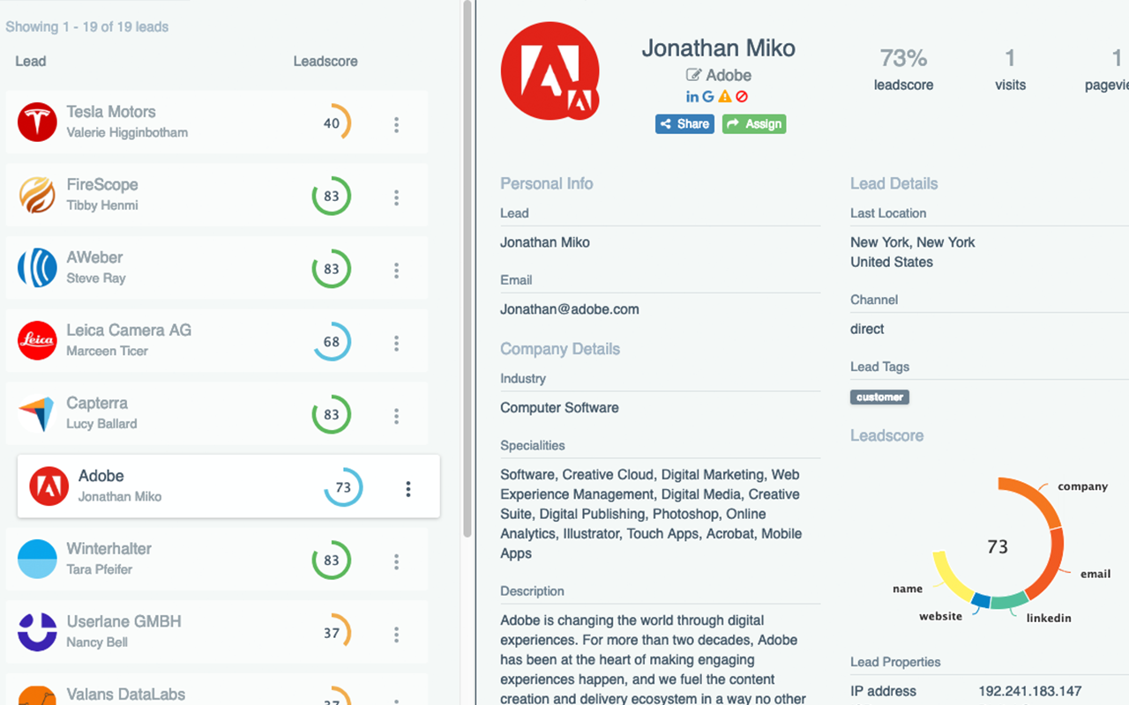This screenshot has width=1129, height=705.
Task: Sort by the Leadscore column header
Action: (x=325, y=62)
